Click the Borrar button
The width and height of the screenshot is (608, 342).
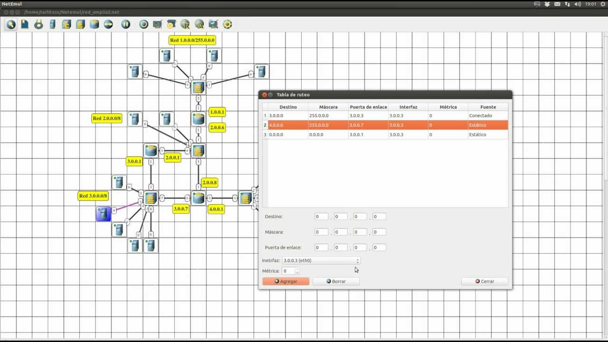point(336,281)
